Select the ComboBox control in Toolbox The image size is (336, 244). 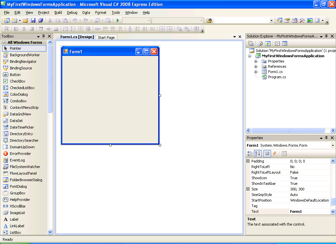[x=24, y=101]
